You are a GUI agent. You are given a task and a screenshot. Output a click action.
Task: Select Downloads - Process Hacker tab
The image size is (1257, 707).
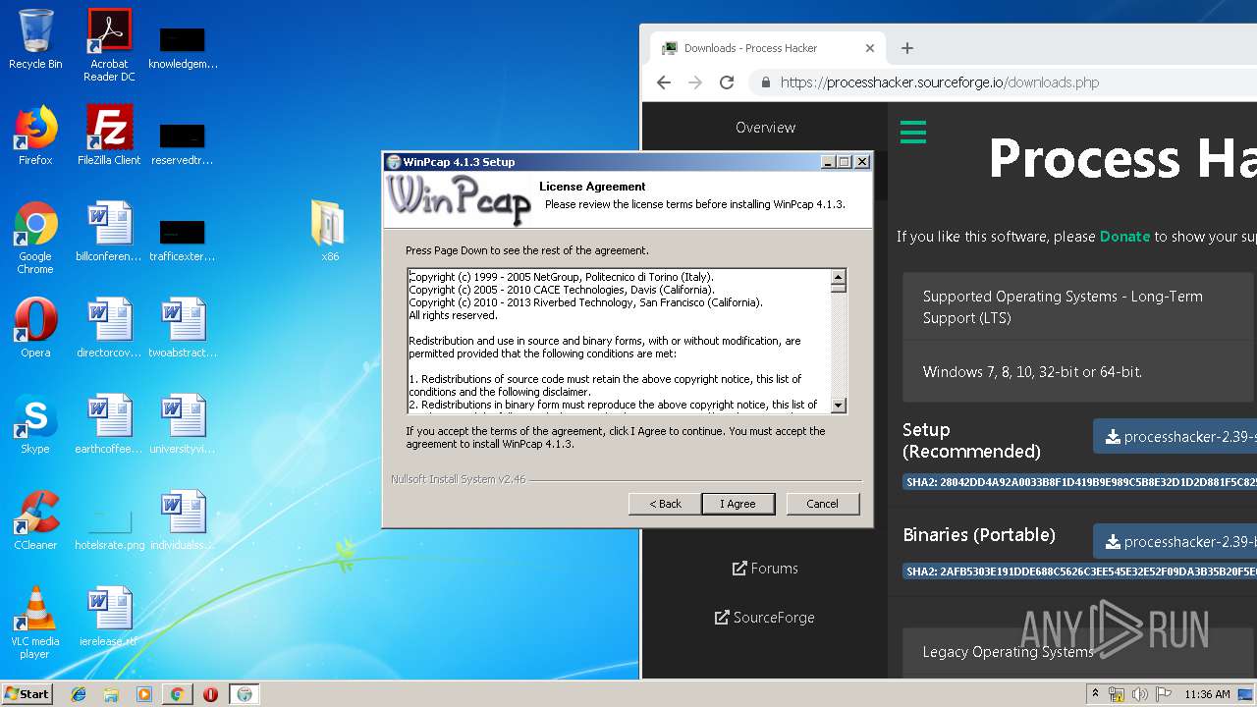(x=768, y=48)
